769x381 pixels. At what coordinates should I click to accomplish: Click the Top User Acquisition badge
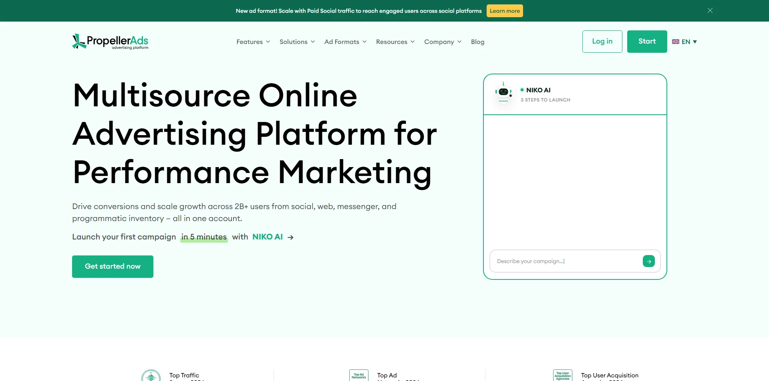(x=563, y=375)
